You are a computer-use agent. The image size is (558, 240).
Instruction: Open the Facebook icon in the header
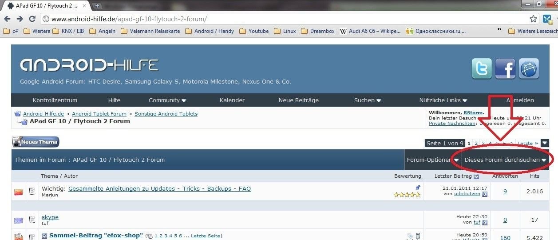(505, 68)
